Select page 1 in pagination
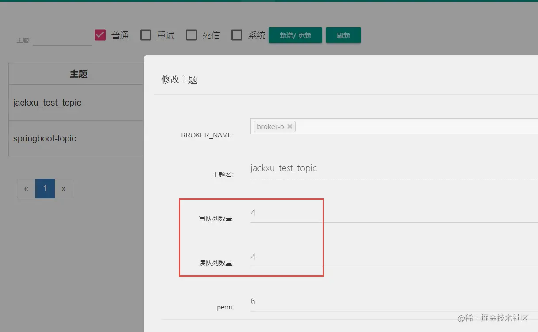Image resolution: width=538 pixels, height=332 pixels. coord(45,189)
